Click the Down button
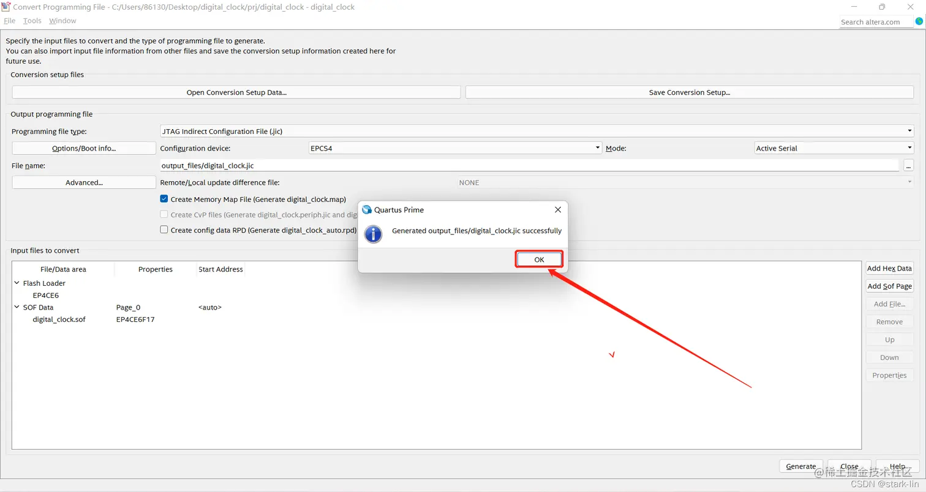This screenshot has width=926, height=492. tap(889, 357)
